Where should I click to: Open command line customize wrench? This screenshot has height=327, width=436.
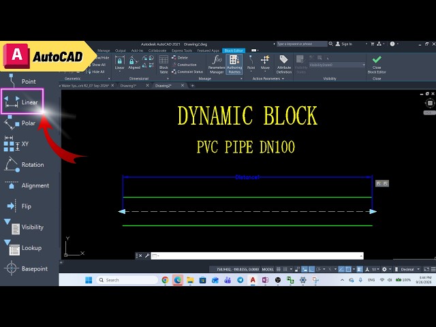click(147, 255)
